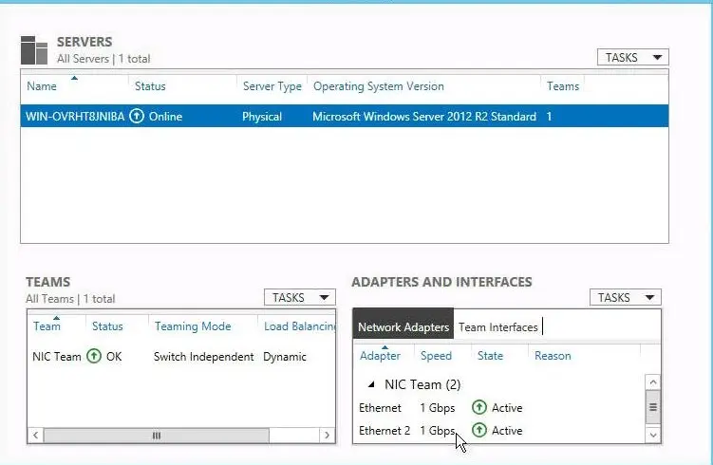Click the adapters list scroll down arrow

tap(653, 435)
